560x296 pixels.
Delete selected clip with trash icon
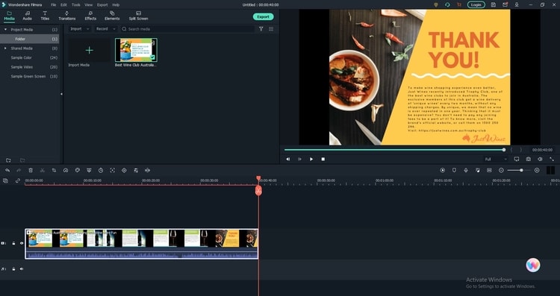pos(31,171)
